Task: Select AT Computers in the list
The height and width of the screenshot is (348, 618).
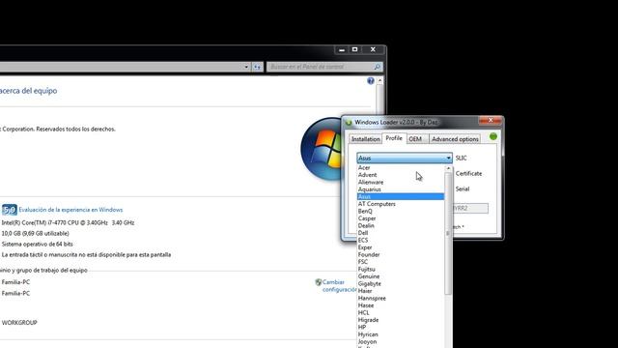Action: 401,204
